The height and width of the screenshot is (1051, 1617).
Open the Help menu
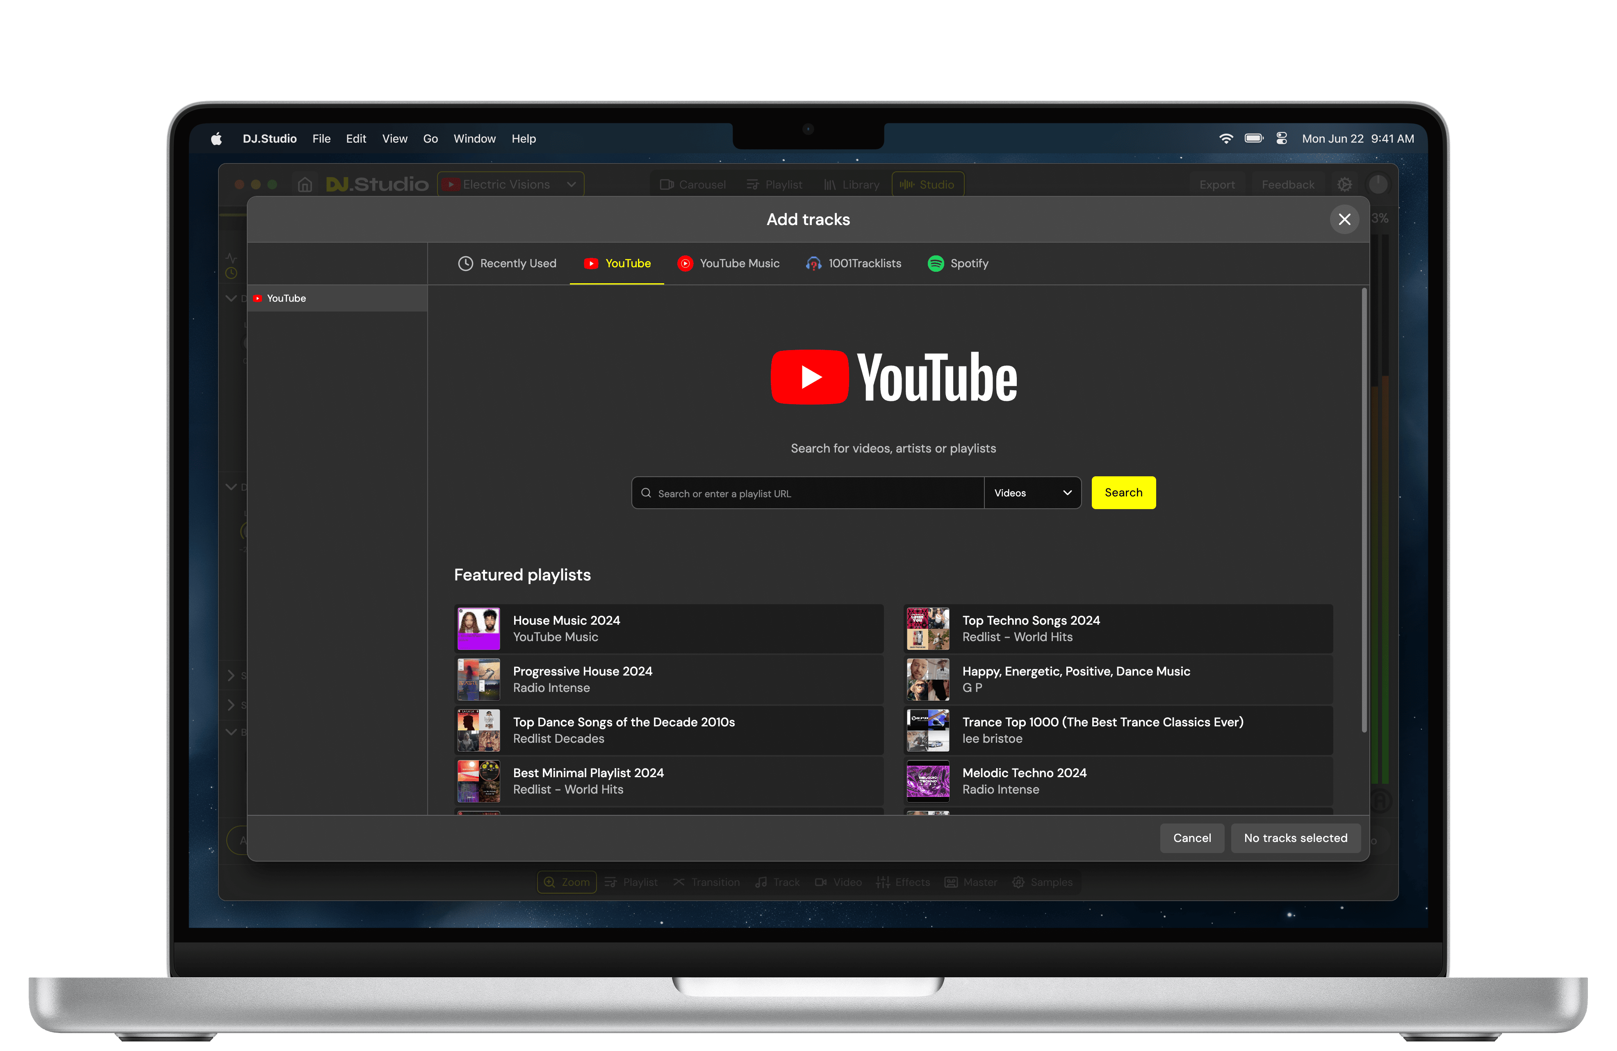click(x=524, y=139)
